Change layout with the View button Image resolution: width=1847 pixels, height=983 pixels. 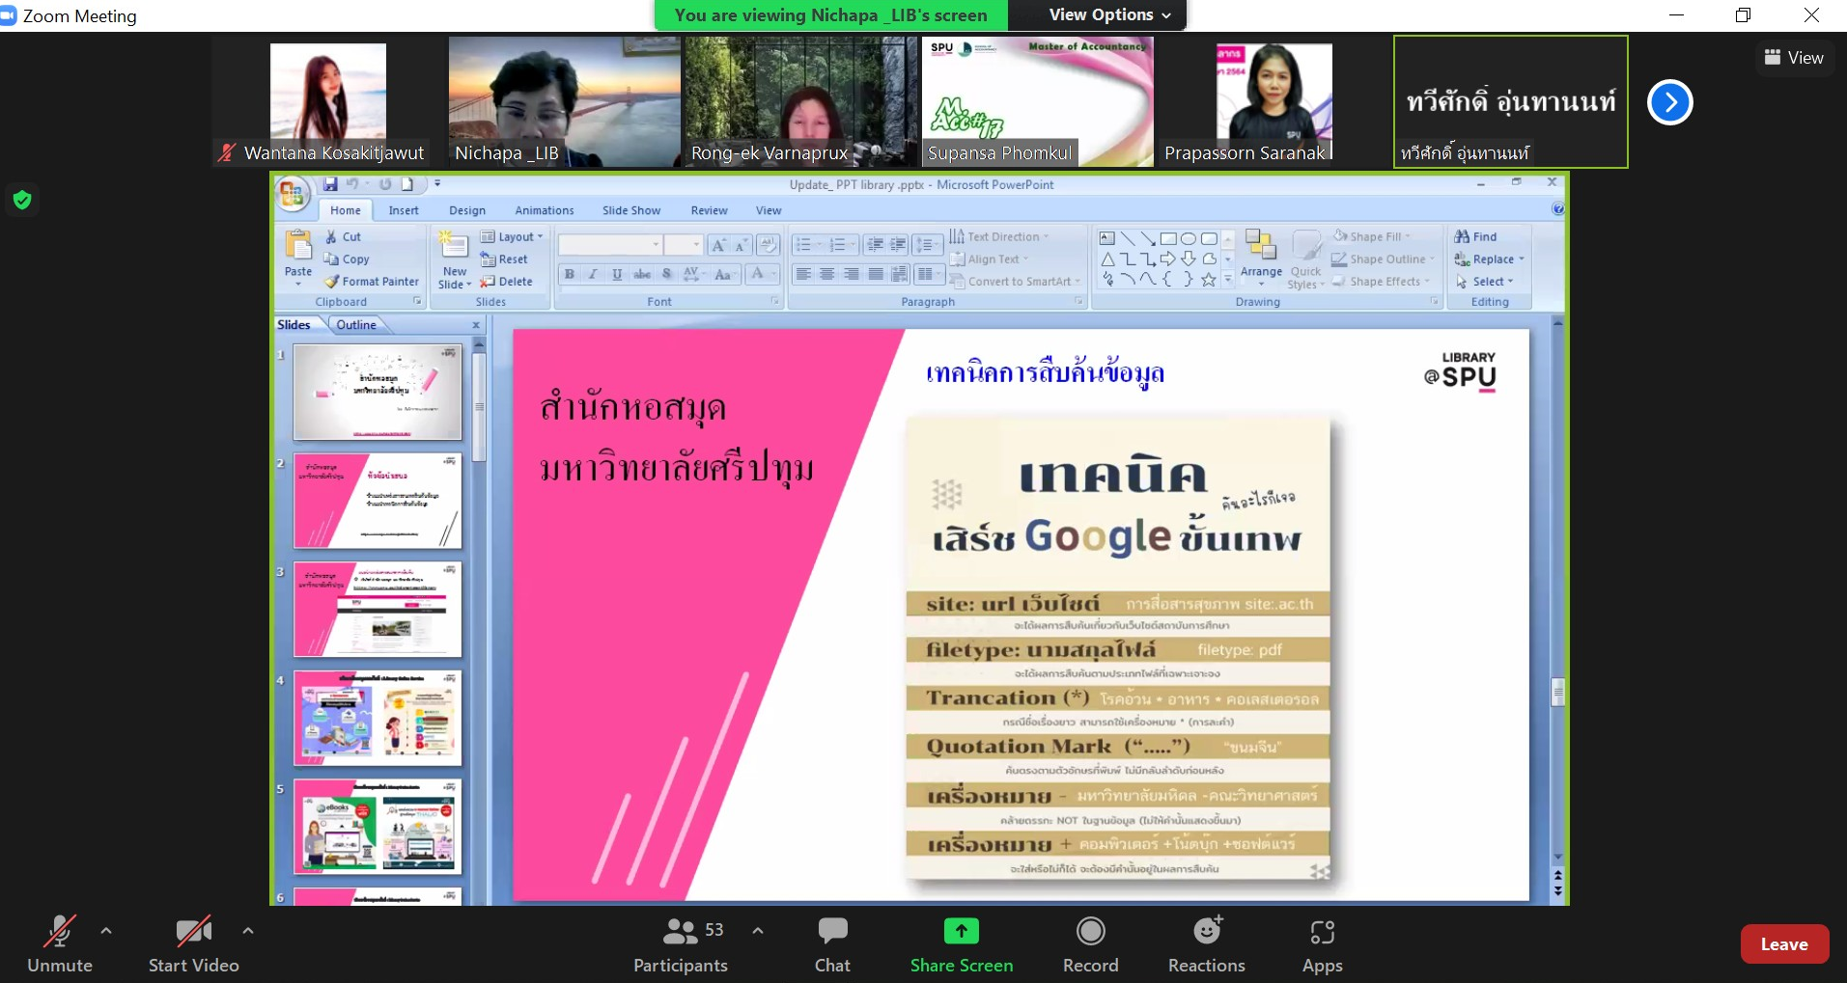coord(1794,58)
